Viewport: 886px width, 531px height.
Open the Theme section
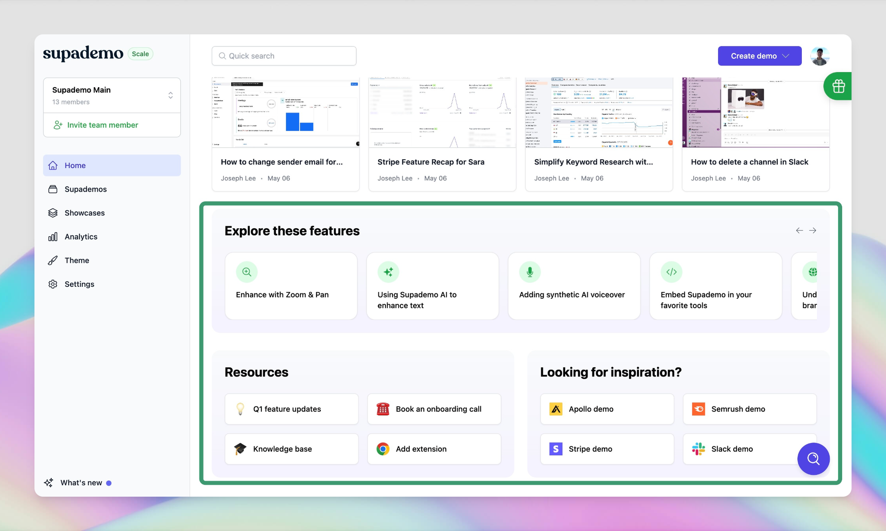112,261
